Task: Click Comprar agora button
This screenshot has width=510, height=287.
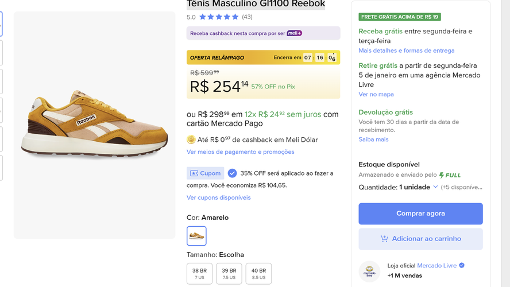Action: [x=420, y=214]
